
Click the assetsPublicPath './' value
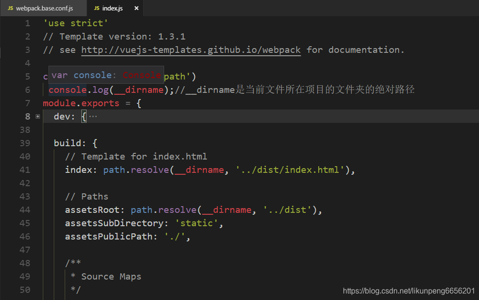(175, 237)
